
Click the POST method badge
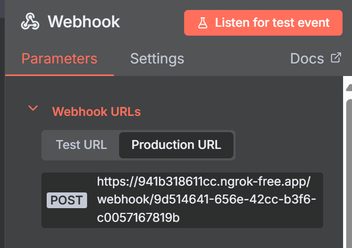coord(67,200)
